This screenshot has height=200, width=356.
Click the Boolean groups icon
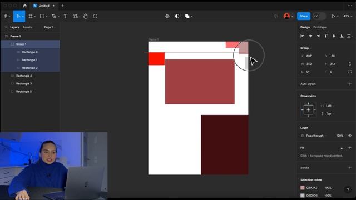click(187, 16)
